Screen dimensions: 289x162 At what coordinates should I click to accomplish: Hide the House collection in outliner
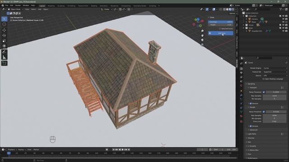pyautogui.click(x=283, y=25)
